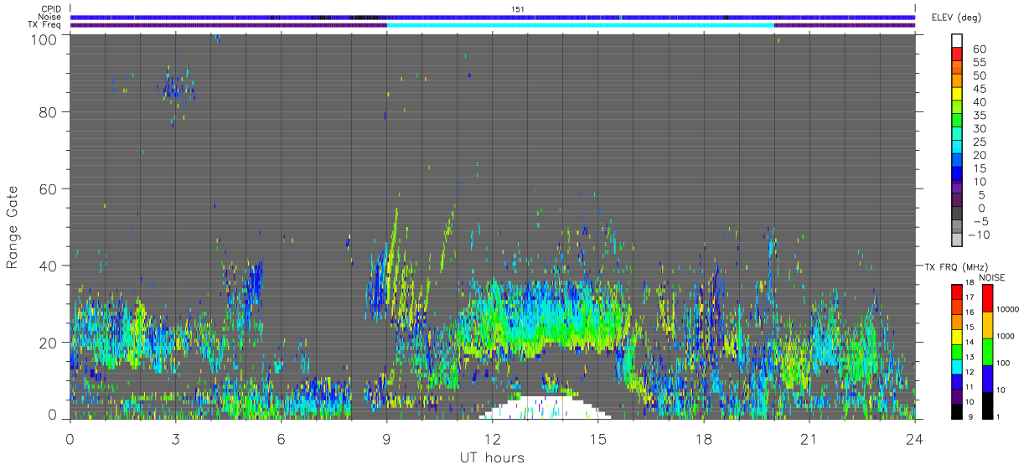Image resolution: width=1029 pixels, height=475 pixels.
Task: Click the white top elevation color box
Action: pos(957,39)
